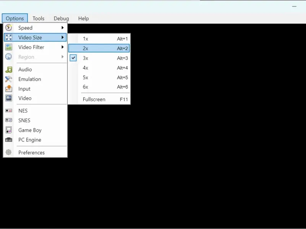
Task: Click the Audio music note icon
Action: click(8, 69)
